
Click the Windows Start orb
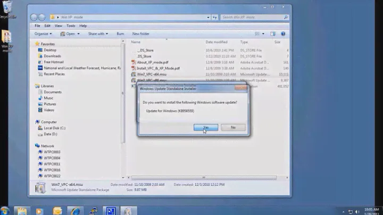(x=5, y=210)
